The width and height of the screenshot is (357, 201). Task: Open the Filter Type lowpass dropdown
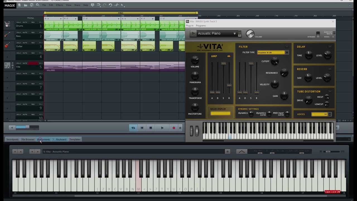point(287,52)
